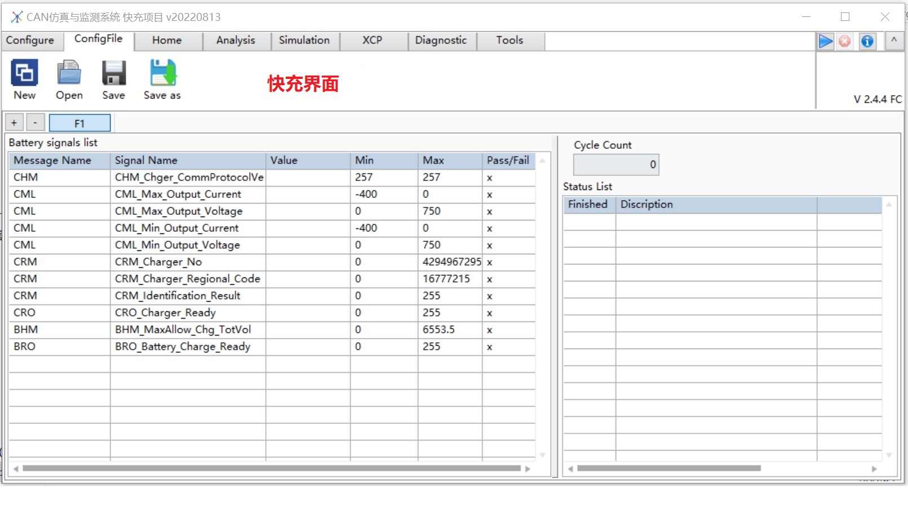Click the battery signals horizontal scrollbar
This screenshot has height=521, width=908.
click(271, 469)
